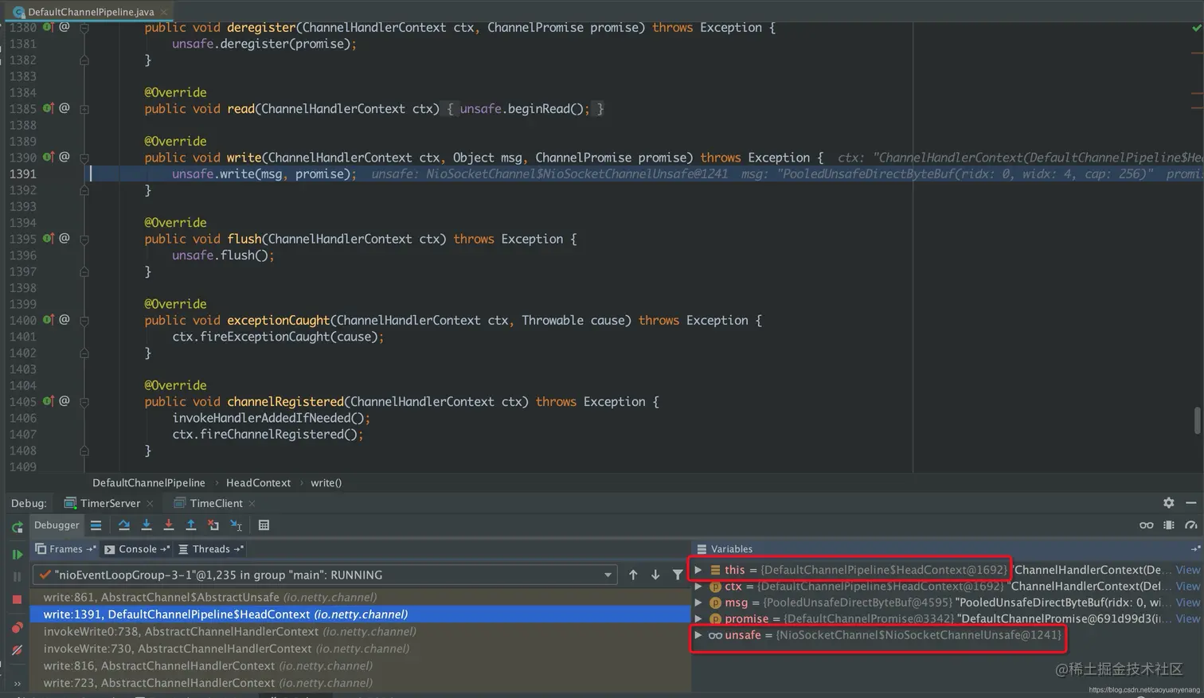Step over to next line
1204x698 pixels.
coord(124,525)
